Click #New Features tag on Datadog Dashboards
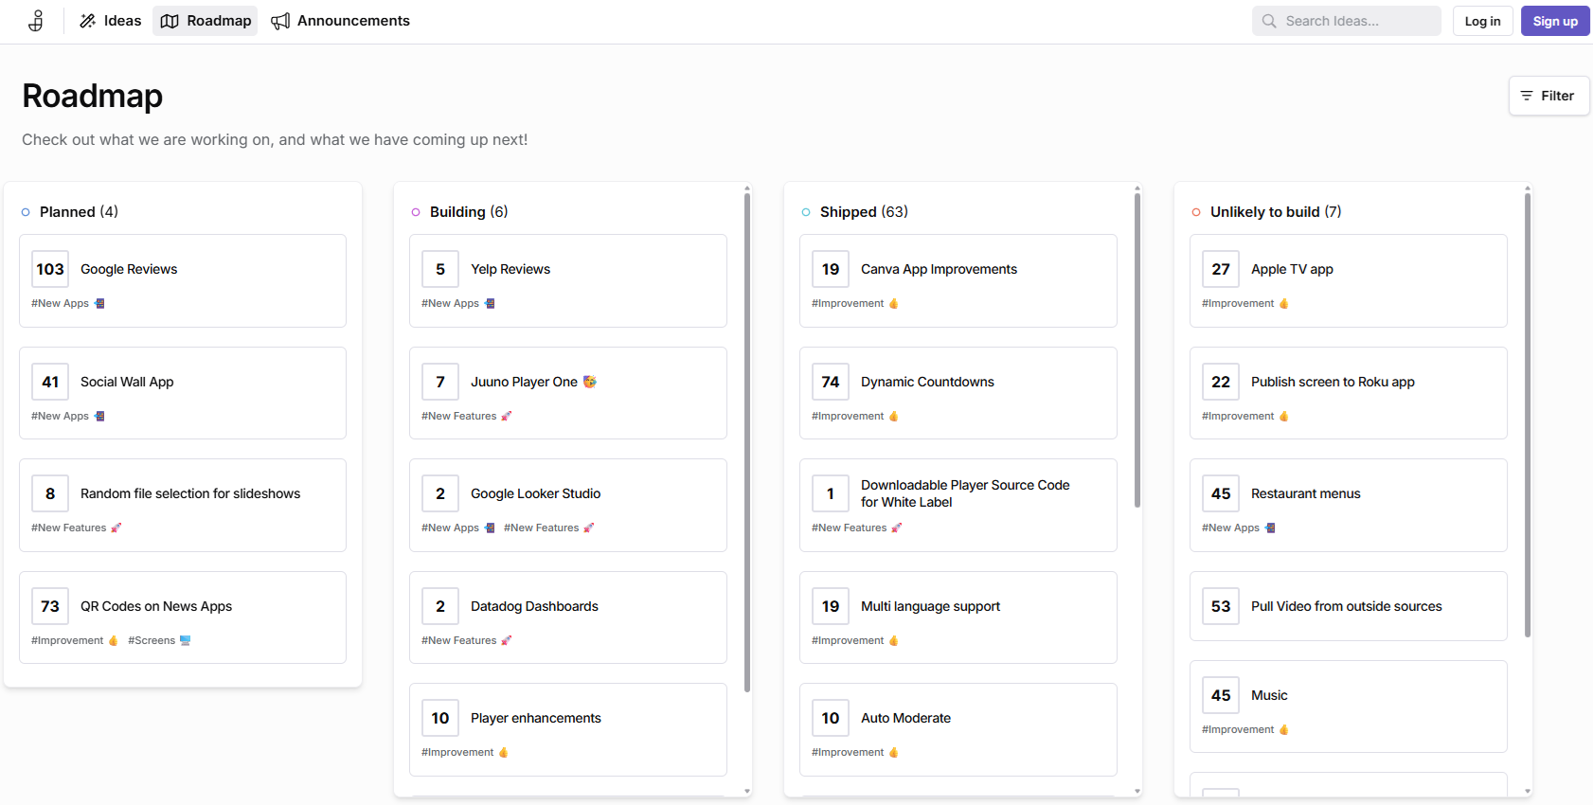This screenshot has width=1593, height=805. [x=467, y=640]
